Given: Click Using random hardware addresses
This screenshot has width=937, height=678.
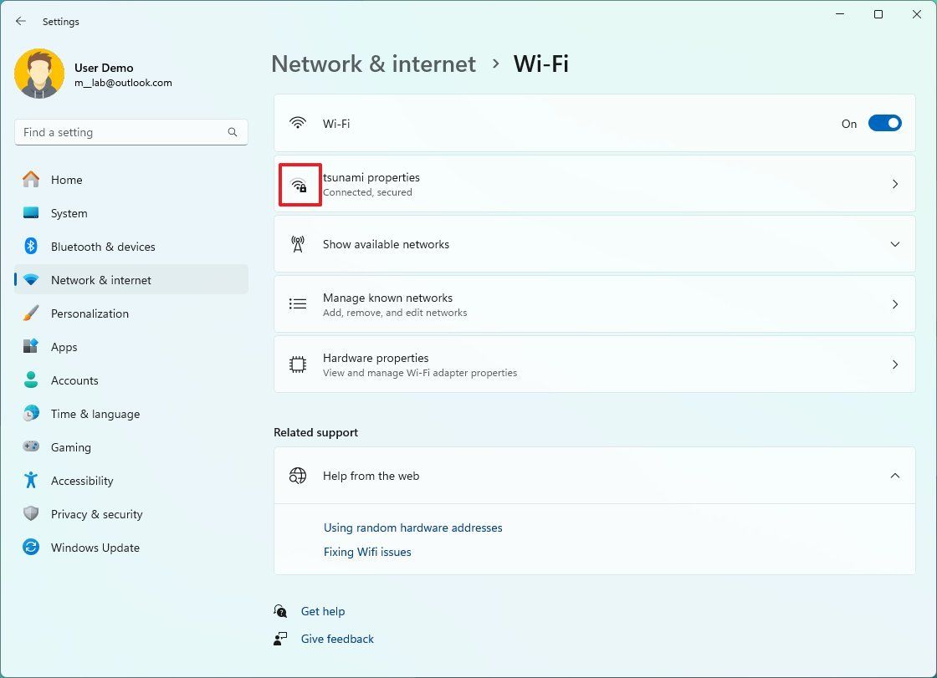Looking at the screenshot, I should 412,528.
